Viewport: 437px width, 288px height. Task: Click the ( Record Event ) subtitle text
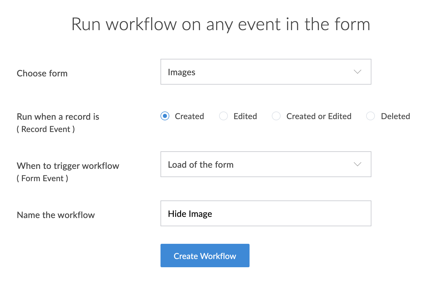click(46, 129)
